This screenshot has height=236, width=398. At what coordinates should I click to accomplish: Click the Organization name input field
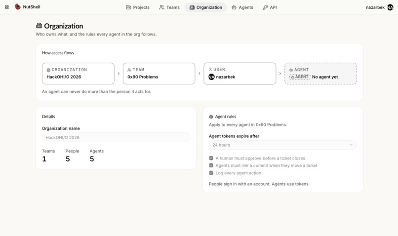click(116, 138)
